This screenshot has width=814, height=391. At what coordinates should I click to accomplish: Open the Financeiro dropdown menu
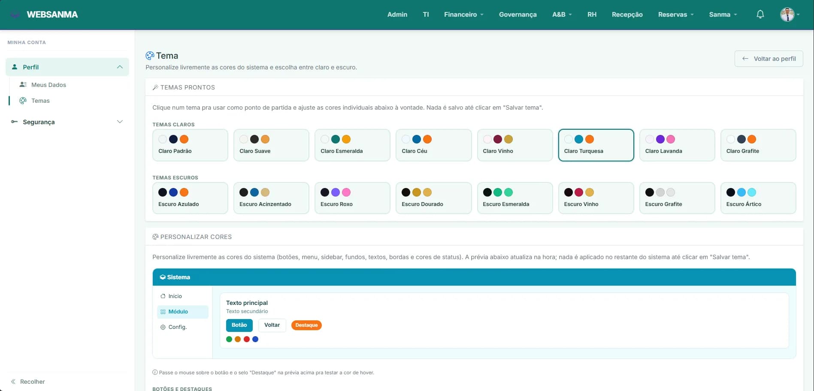(464, 15)
